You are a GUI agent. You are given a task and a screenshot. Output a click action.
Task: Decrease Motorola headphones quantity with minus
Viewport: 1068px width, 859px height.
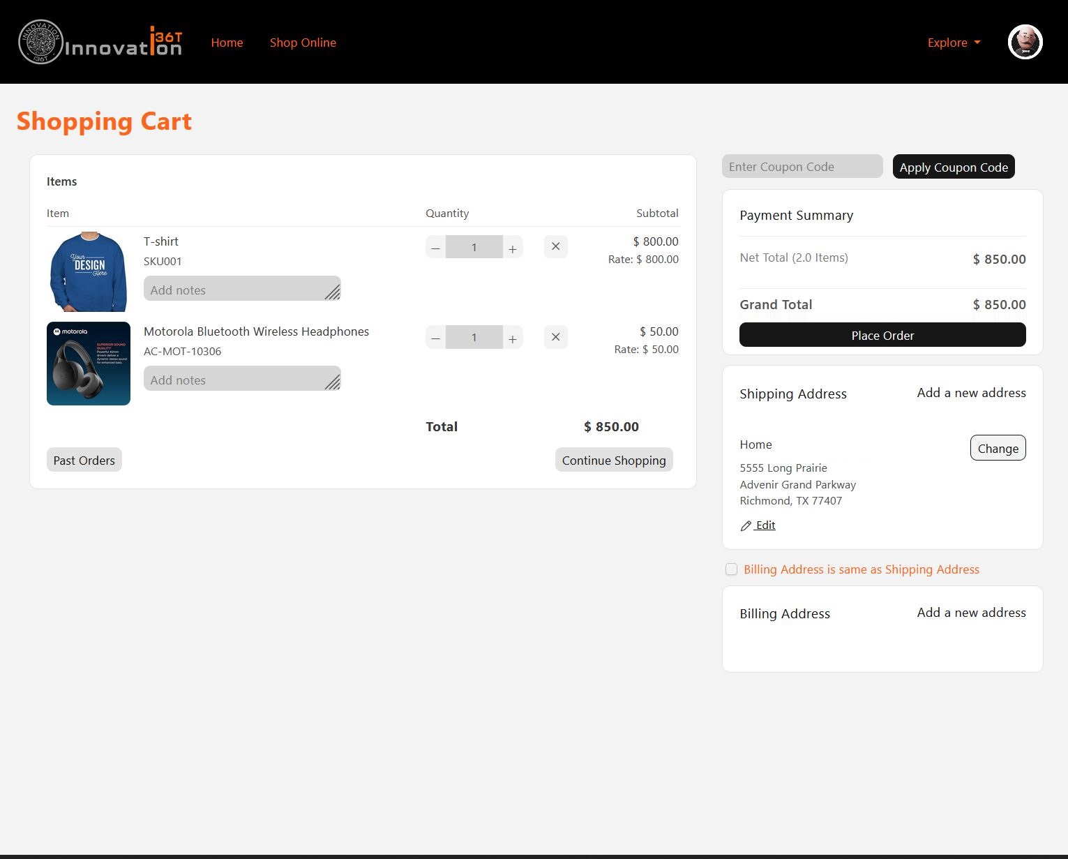435,338
